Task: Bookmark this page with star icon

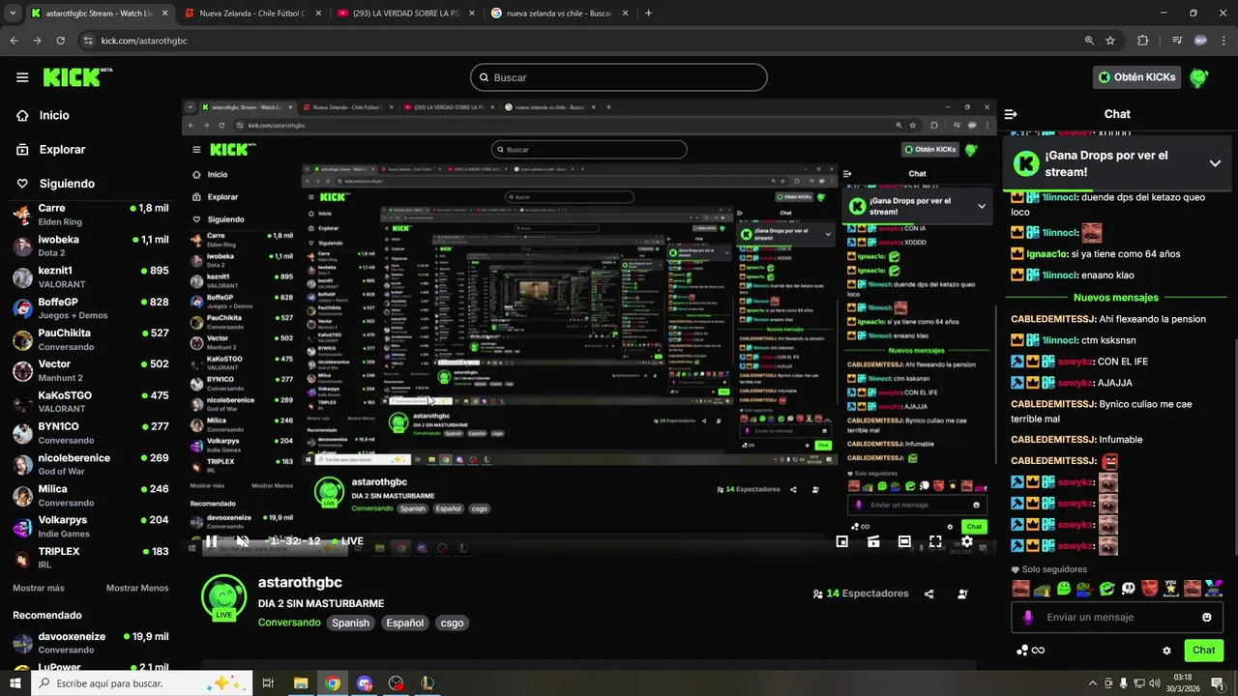Action: 1110,41
